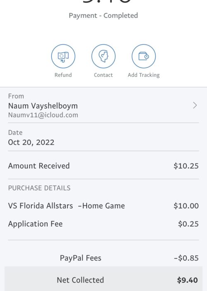Open the Contact person icon
The width and height of the screenshot is (207, 291).
pos(103,56)
